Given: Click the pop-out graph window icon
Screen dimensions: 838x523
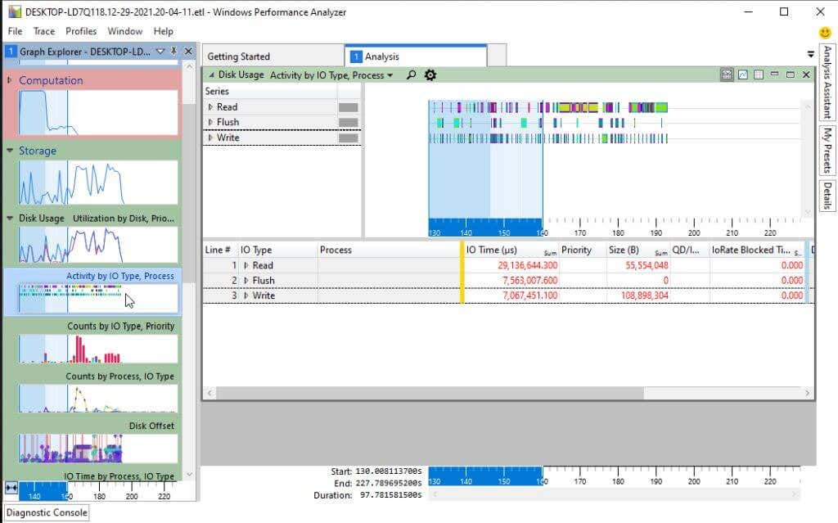Looking at the screenshot, I should point(790,74).
